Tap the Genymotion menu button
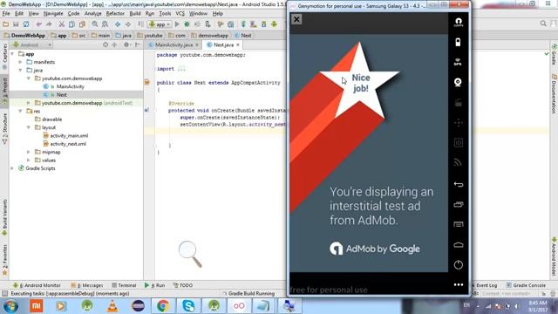This screenshot has height=314, width=558. click(459, 224)
